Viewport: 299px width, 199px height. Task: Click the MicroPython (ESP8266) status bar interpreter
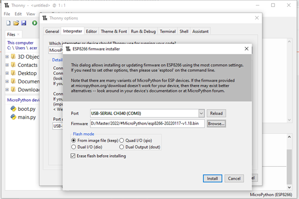[271, 195]
